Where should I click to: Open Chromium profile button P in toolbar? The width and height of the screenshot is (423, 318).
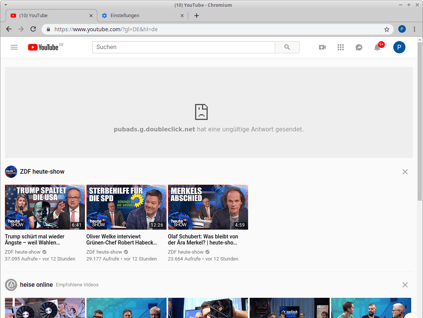pos(402,29)
